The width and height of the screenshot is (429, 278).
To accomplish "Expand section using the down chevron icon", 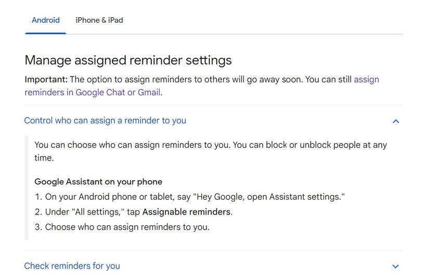I will click(x=396, y=267).
